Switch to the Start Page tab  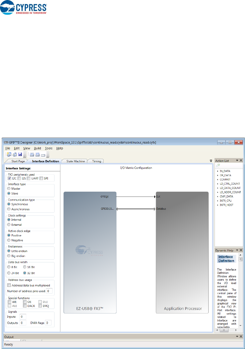[x=18, y=161]
